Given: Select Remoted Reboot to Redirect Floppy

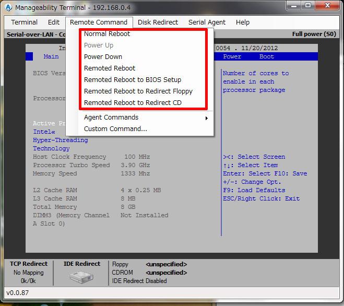Looking at the screenshot, I should [x=138, y=91].
